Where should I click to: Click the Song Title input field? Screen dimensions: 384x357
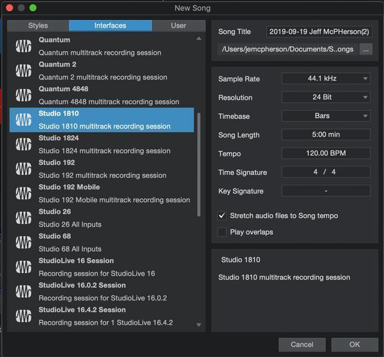coord(320,32)
